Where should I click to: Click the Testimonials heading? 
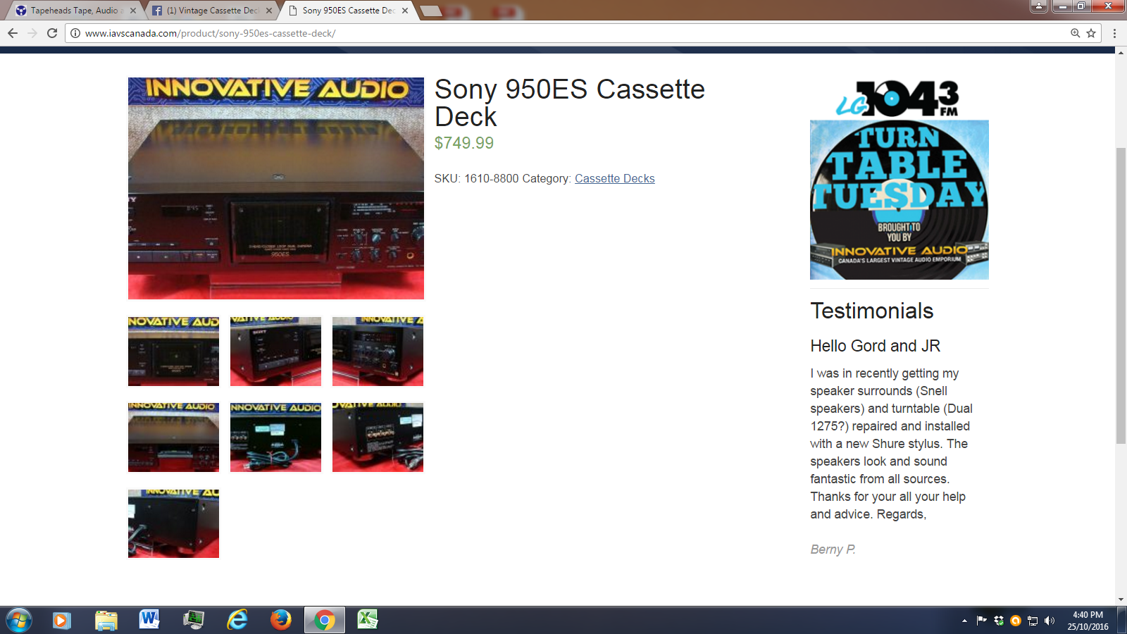[x=871, y=311]
